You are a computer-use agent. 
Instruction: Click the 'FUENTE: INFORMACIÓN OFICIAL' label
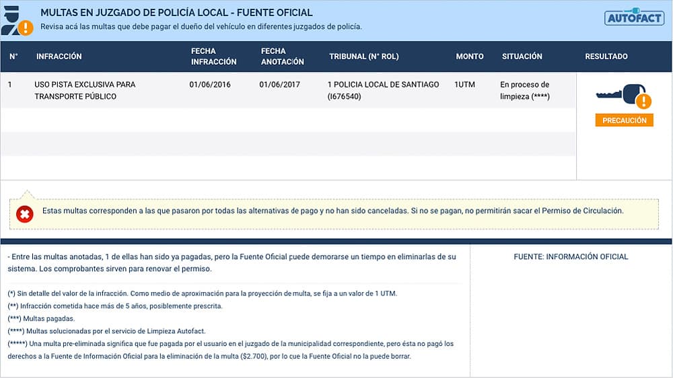coord(571,256)
